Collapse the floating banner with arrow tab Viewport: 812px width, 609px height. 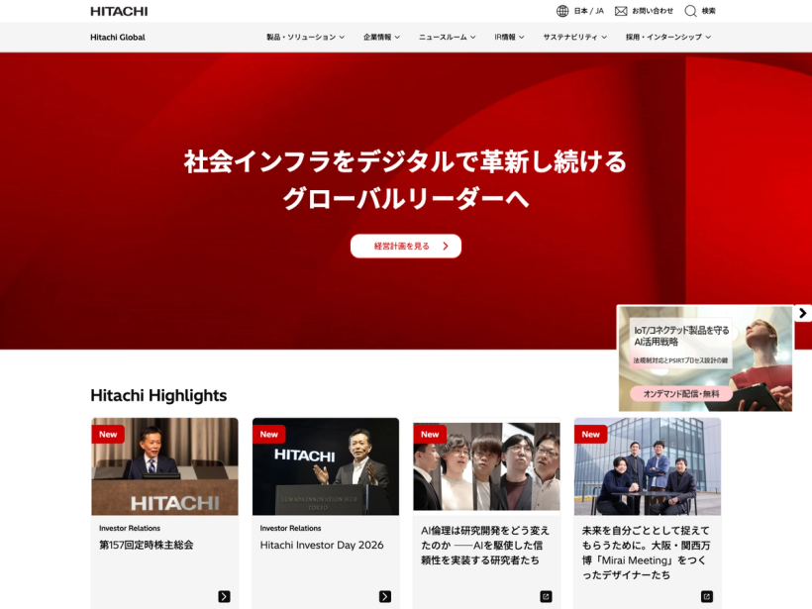pyautogui.click(x=803, y=313)
